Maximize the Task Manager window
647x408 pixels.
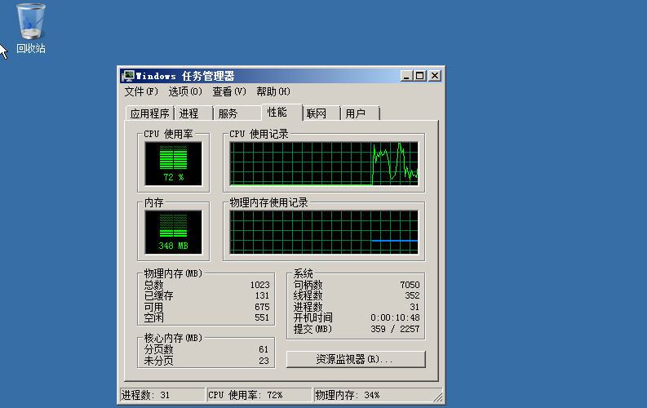tap(420, 76)
